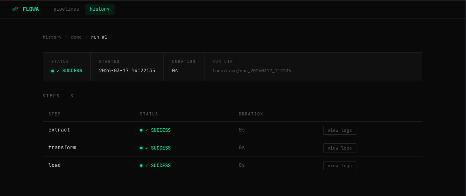View logs for load step
Screen dimensions: 466x196
[340, 166]
